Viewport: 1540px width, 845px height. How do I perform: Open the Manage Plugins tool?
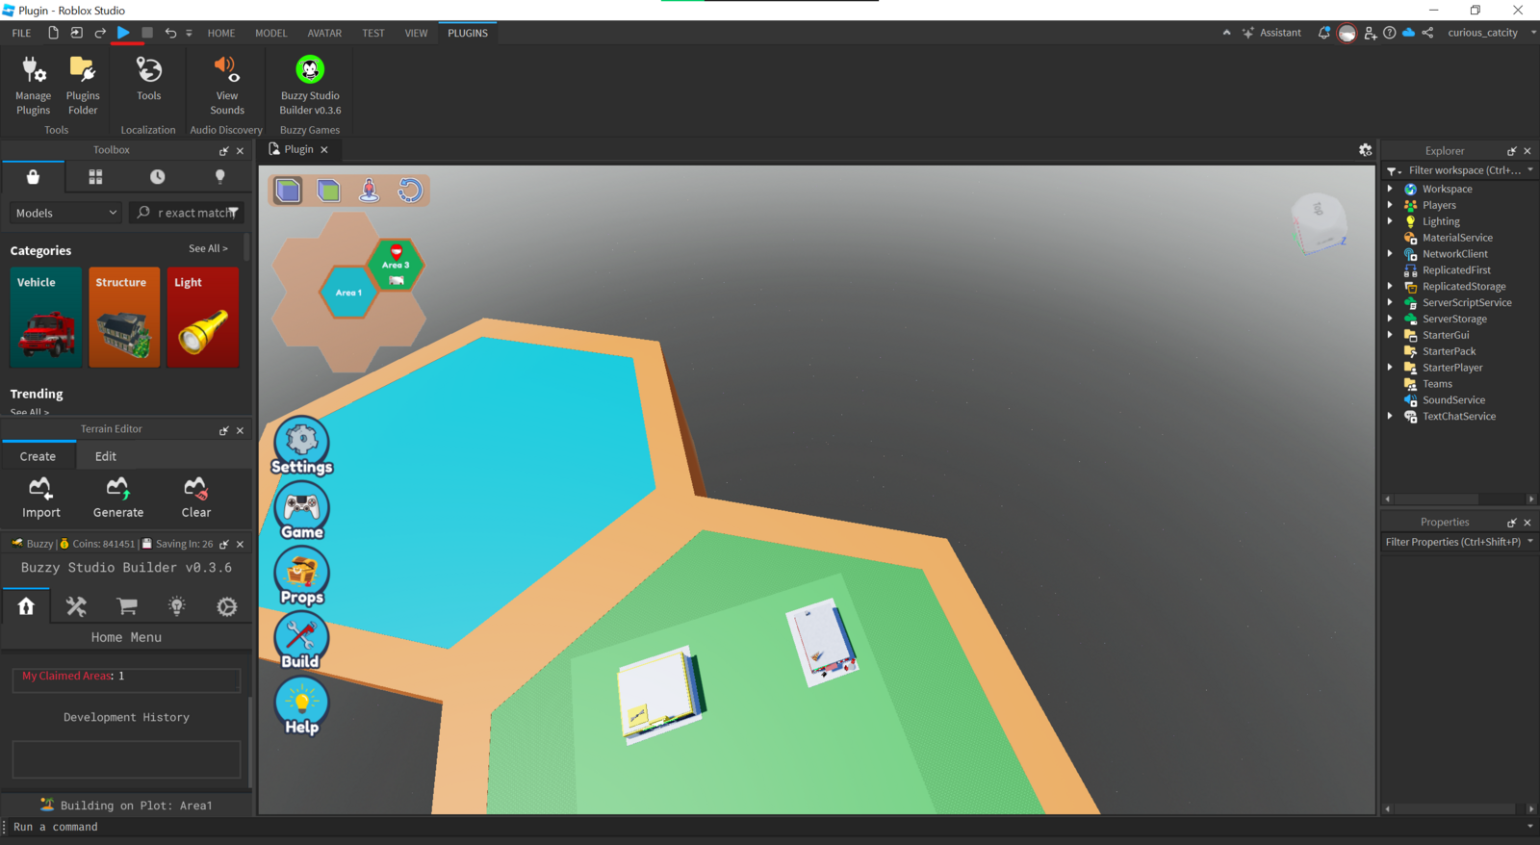click(x=33, y=85)
